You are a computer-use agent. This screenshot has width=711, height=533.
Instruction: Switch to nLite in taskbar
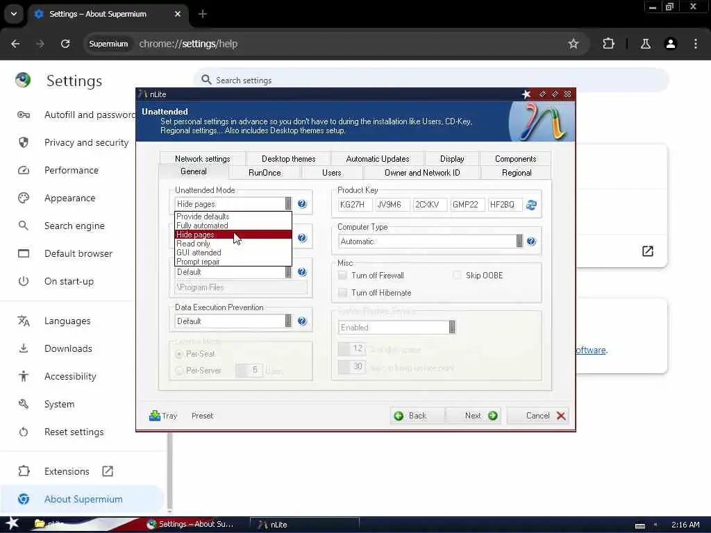point(304,525)
